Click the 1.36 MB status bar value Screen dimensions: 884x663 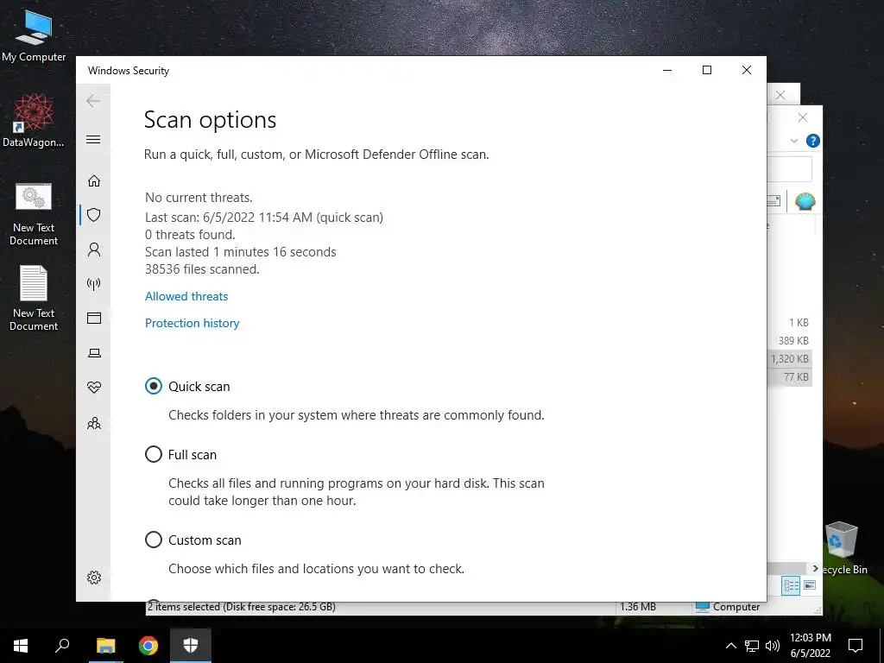click(x=638, y=607)
